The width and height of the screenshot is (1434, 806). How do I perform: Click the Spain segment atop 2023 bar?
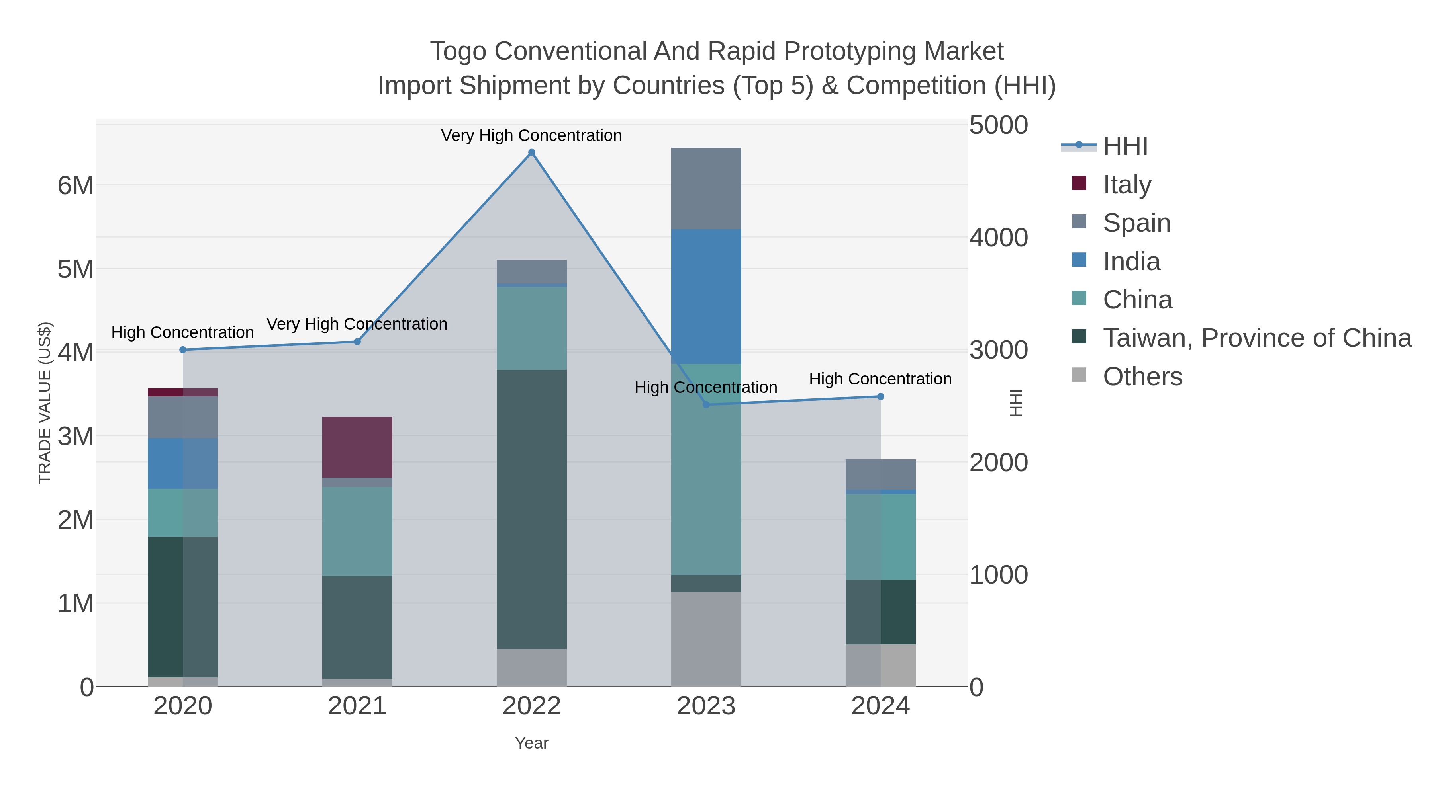tap(706, 189)
